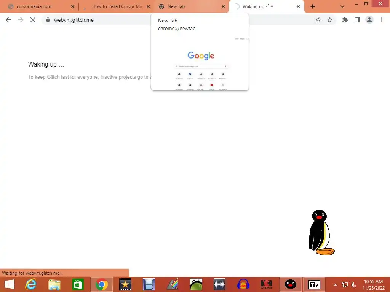Launch Internet Explorer from taskbar

(x=31, y=284)
